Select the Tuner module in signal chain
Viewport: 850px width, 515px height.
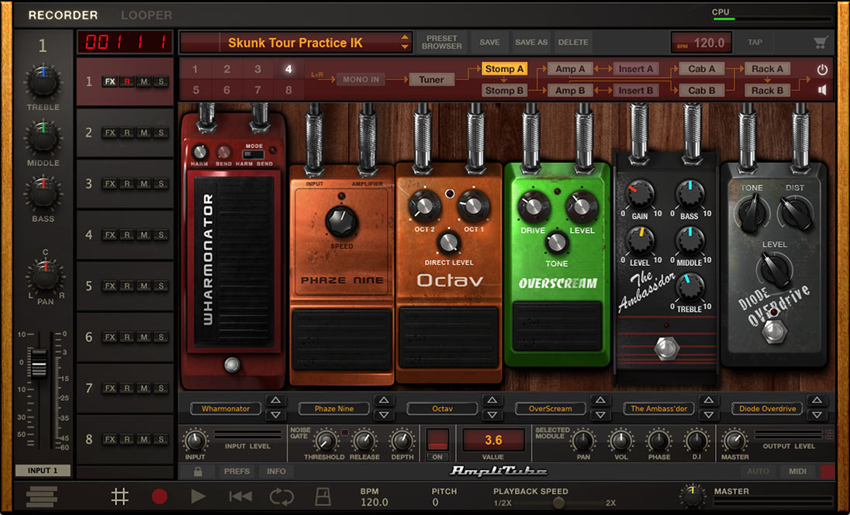(434, 79)
